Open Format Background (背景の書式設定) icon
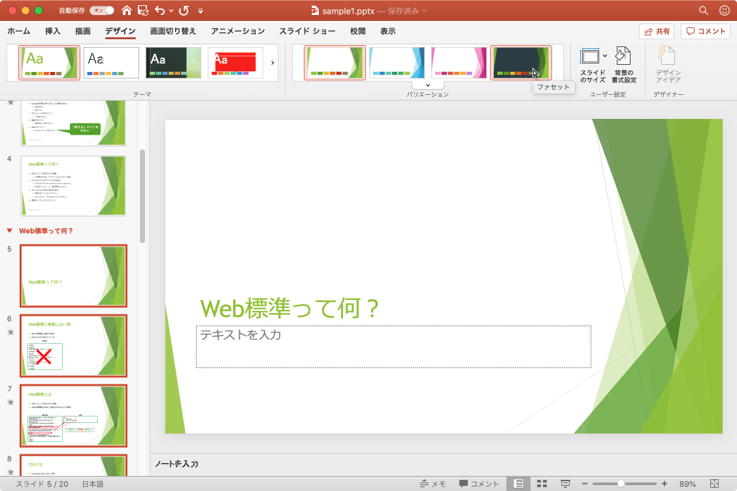737x491 pixels. coord(623,56)
